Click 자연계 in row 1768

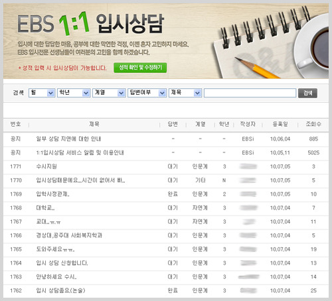[x=200, y=208]
